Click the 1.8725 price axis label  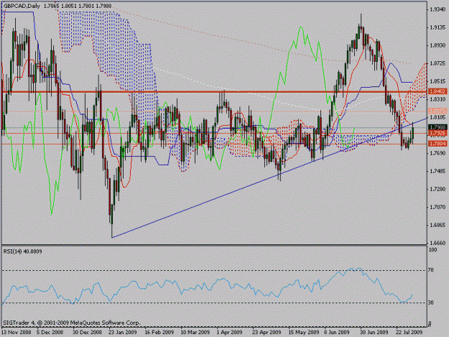[x=438, y=63]
